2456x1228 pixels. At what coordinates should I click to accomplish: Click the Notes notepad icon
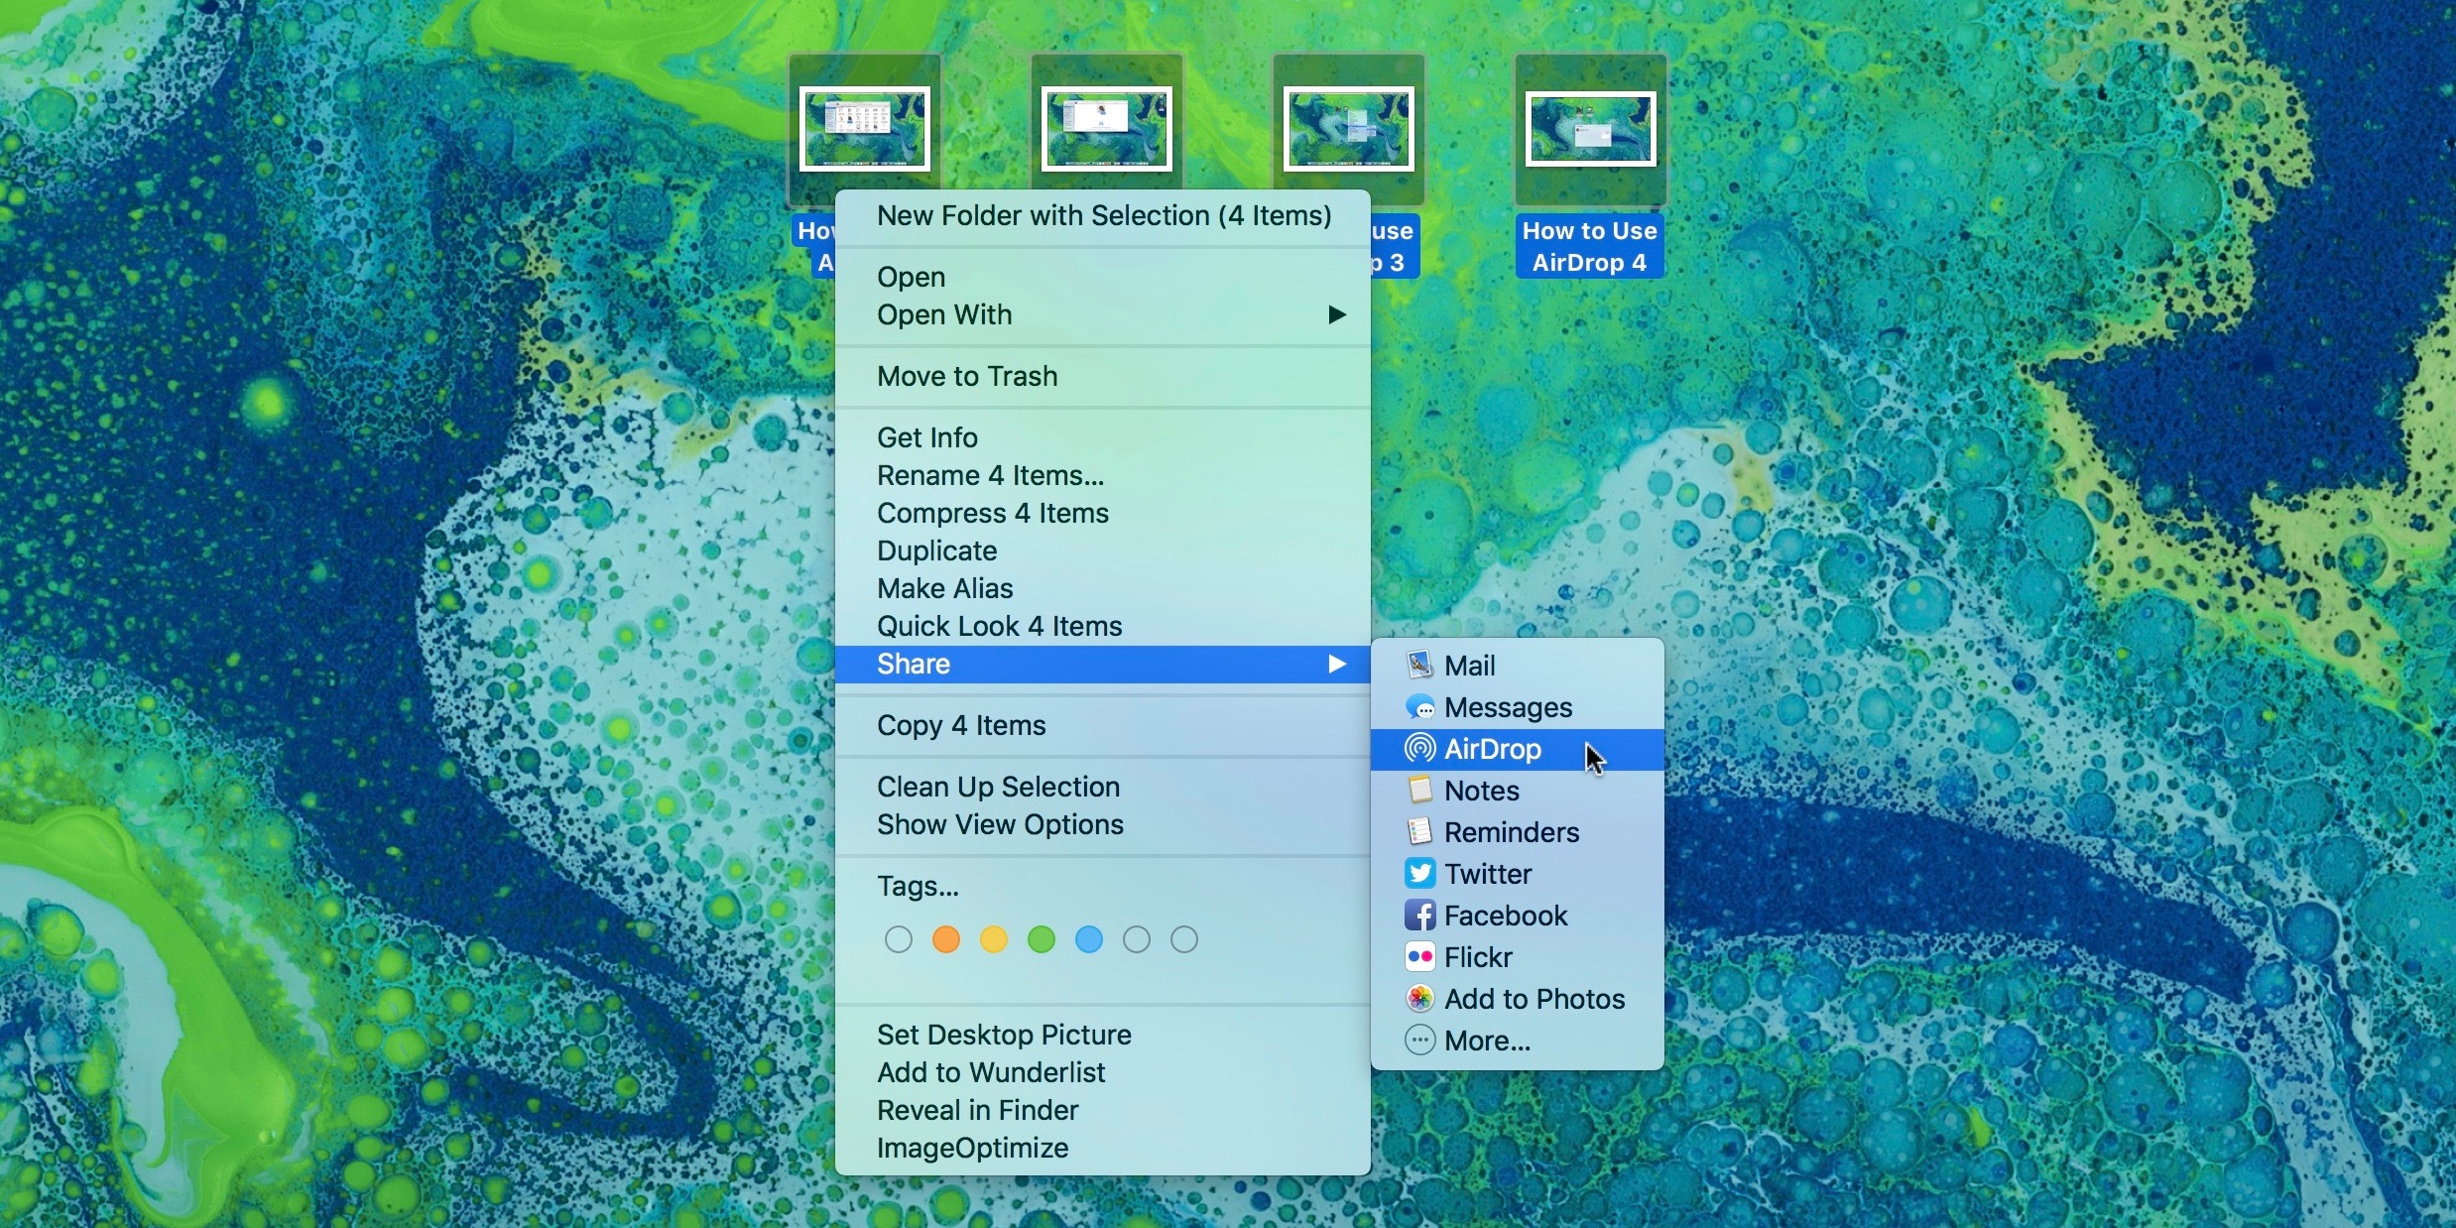coord(1419,791)
